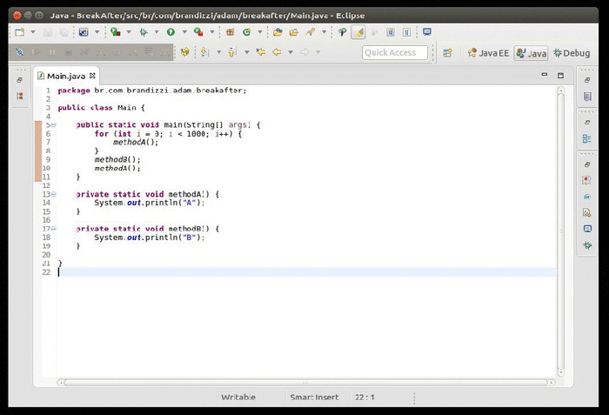Click the Open Type toolbar icon
The height and width of the screenshot is (415, 609).
pyautogui.click(x=278, y=32)
